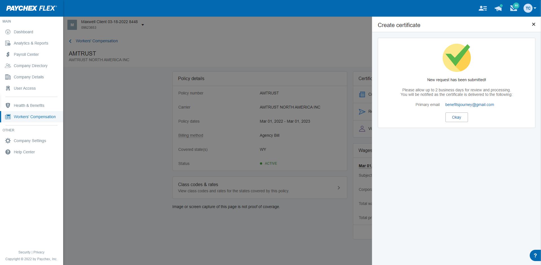The width and height of the screenshot is (541, 265).
Task: Open User Access page
Action: 25,88
